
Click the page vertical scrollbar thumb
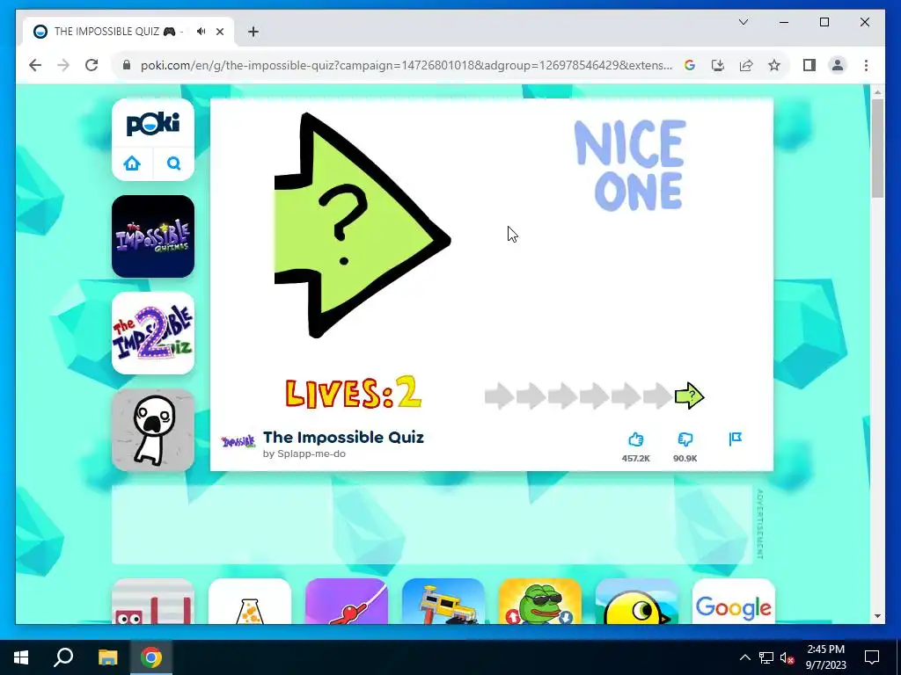click(x=877, y=148)
